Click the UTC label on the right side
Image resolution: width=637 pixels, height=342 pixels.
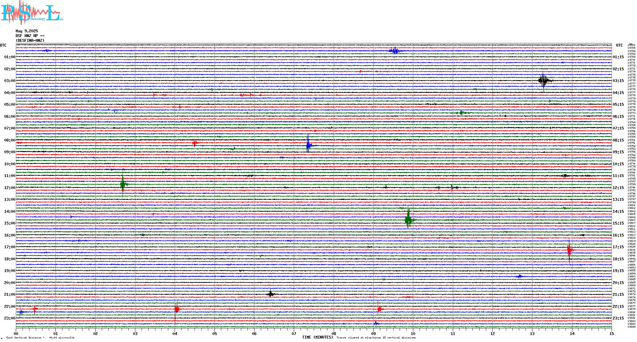[619, 45]
